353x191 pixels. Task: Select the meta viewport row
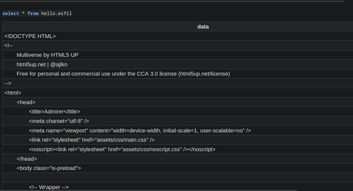tap(140, 131)
